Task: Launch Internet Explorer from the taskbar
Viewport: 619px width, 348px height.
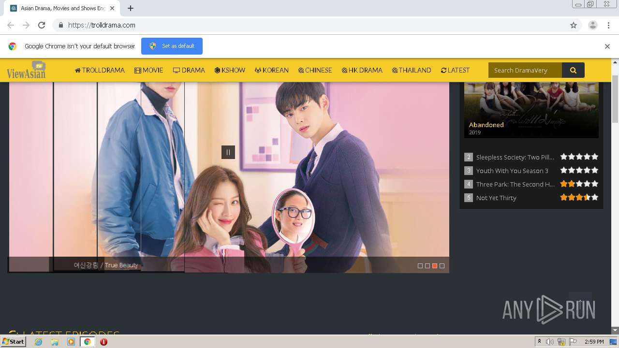Action: [x=39, y=342]
